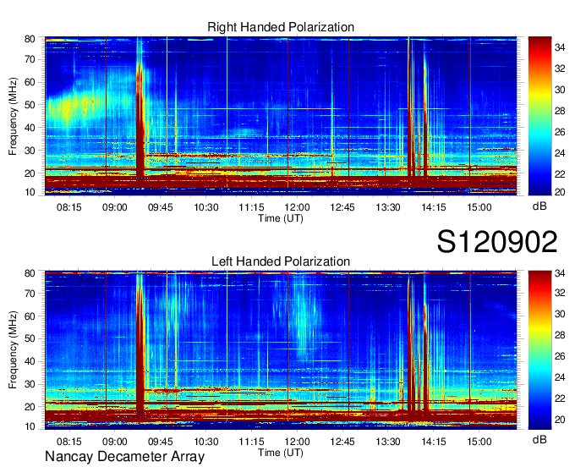Click the 09:45 time tick of upper plot

click(161, 207)
